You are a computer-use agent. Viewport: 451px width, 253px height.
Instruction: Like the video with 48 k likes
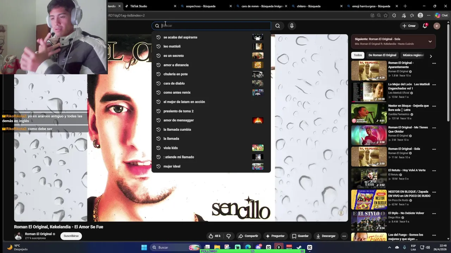(215, 236)
